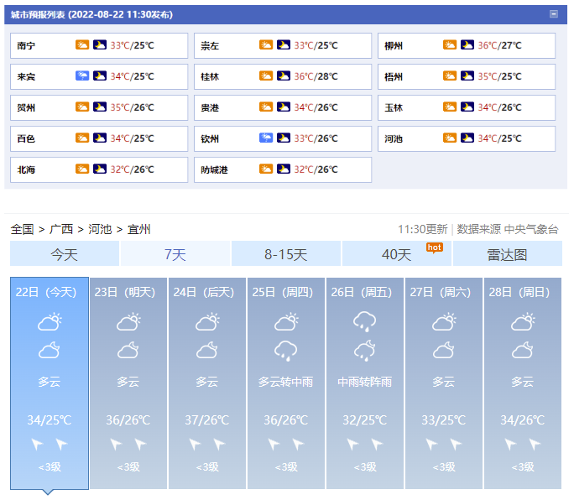The width and height of the screenshot is (574, 500).
Task: Collapse the city forecast list panel
Action: click(x=553, y=14)
